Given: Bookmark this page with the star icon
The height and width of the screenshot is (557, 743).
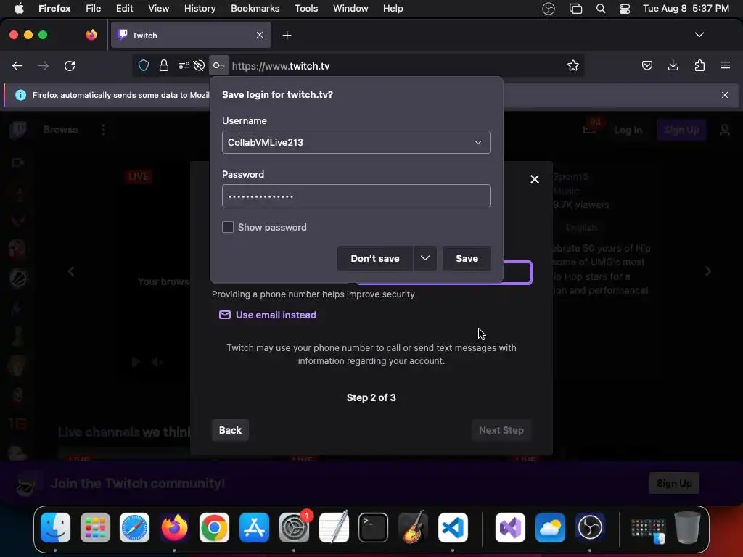Looking at the screenshot, I should click(573, 65).
